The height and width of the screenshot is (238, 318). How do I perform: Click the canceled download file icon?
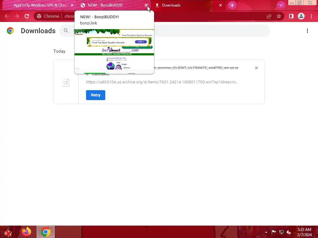coord(66,82)
